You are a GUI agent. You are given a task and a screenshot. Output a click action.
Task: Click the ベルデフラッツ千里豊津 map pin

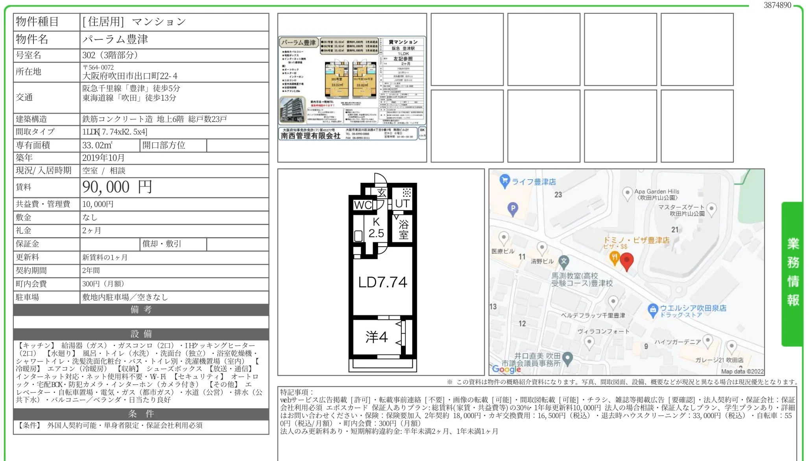pyautogui.click(x=613, y=302)
